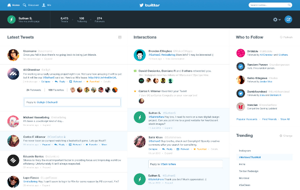
Task: Click Change next to Trending
Action: pos(286,136)
